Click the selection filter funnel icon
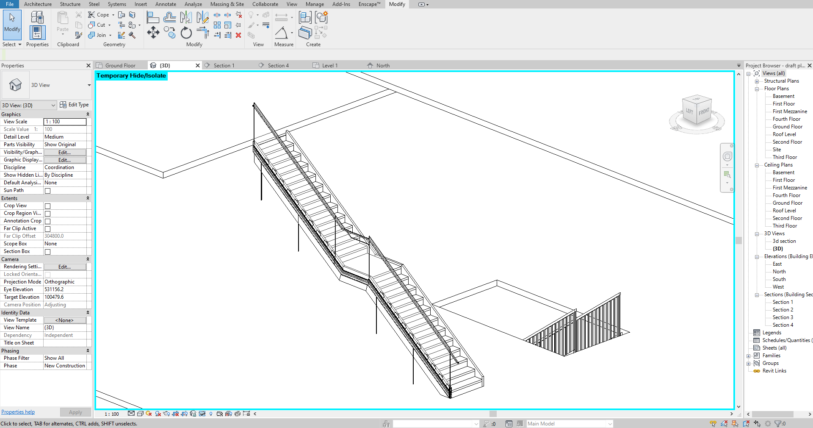813x428 pixels. point(778,424)
